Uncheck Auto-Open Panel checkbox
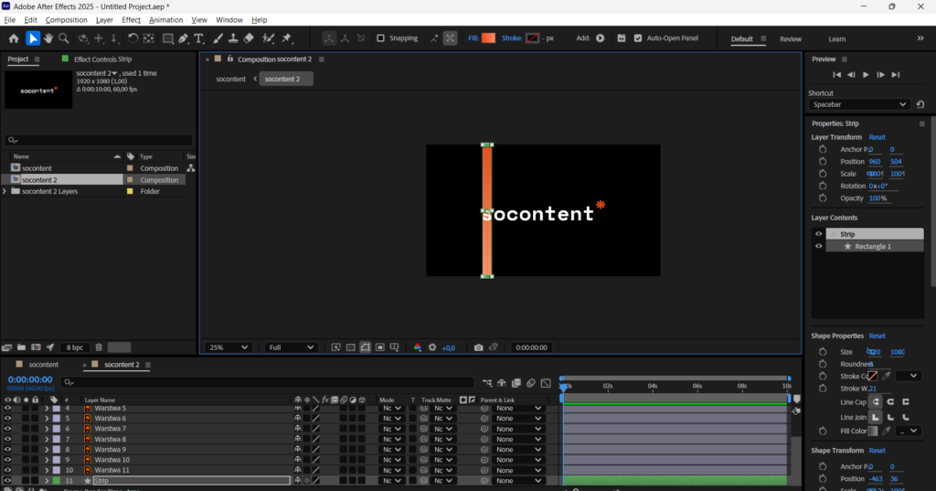The width and height of the screenshot is (936, 491). pos(638,38)
